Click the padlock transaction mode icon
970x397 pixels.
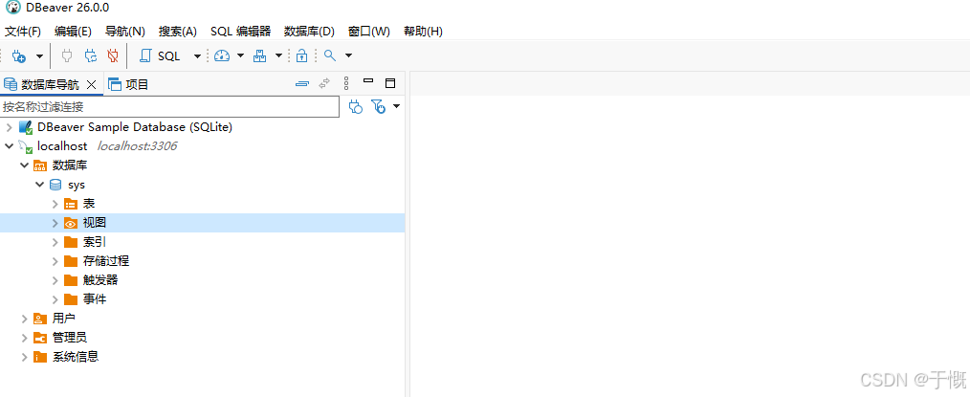[301, 56]
